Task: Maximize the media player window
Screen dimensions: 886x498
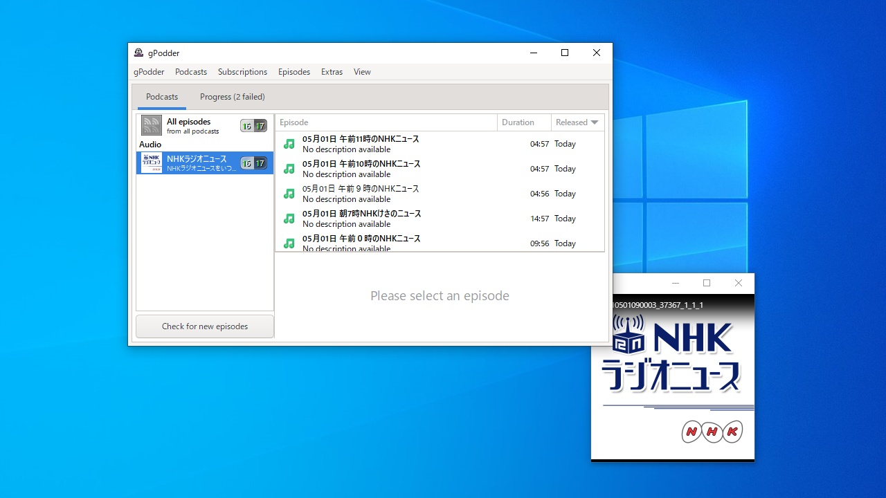Action: coord(707,283)
